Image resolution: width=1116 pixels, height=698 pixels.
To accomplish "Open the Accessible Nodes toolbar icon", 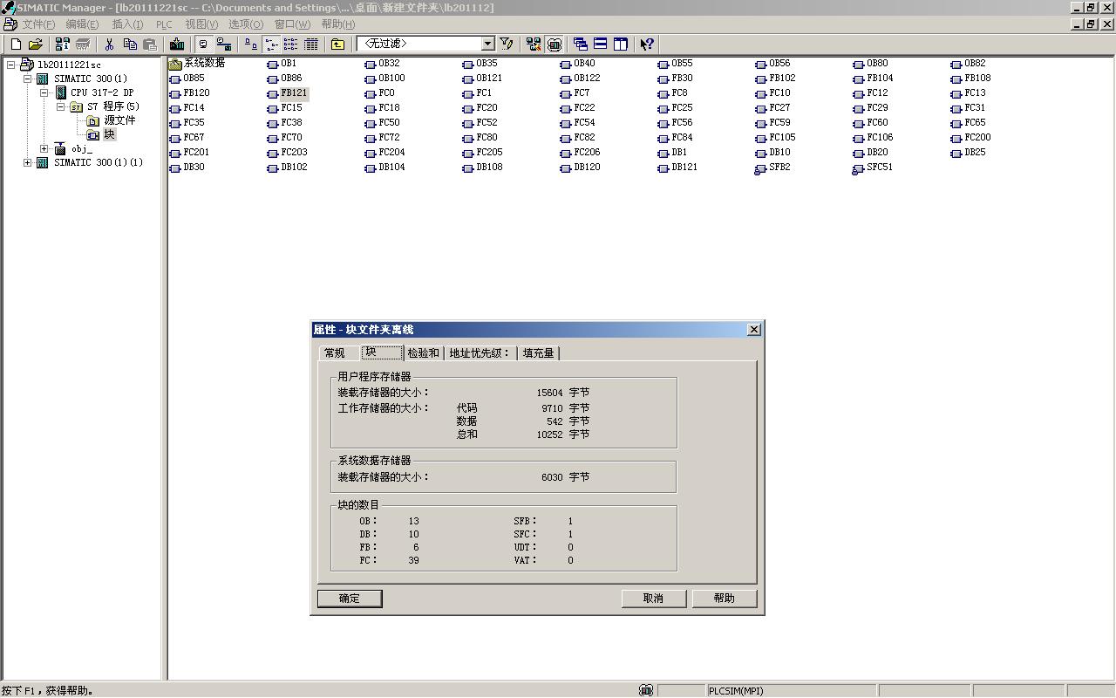I will point(63,44).
